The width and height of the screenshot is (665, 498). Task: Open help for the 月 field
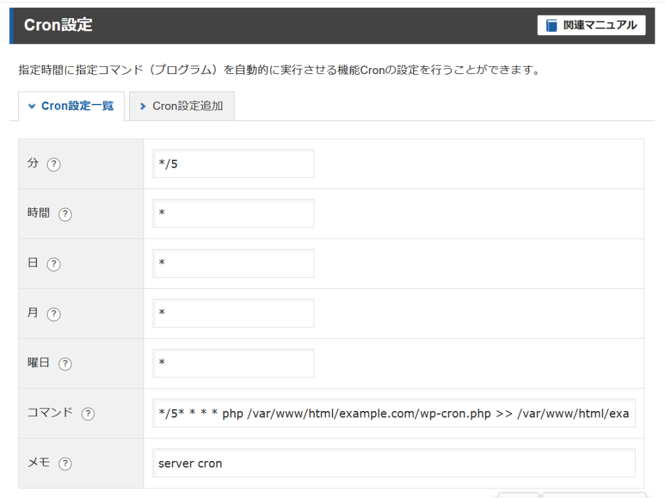tap(53, 314)
